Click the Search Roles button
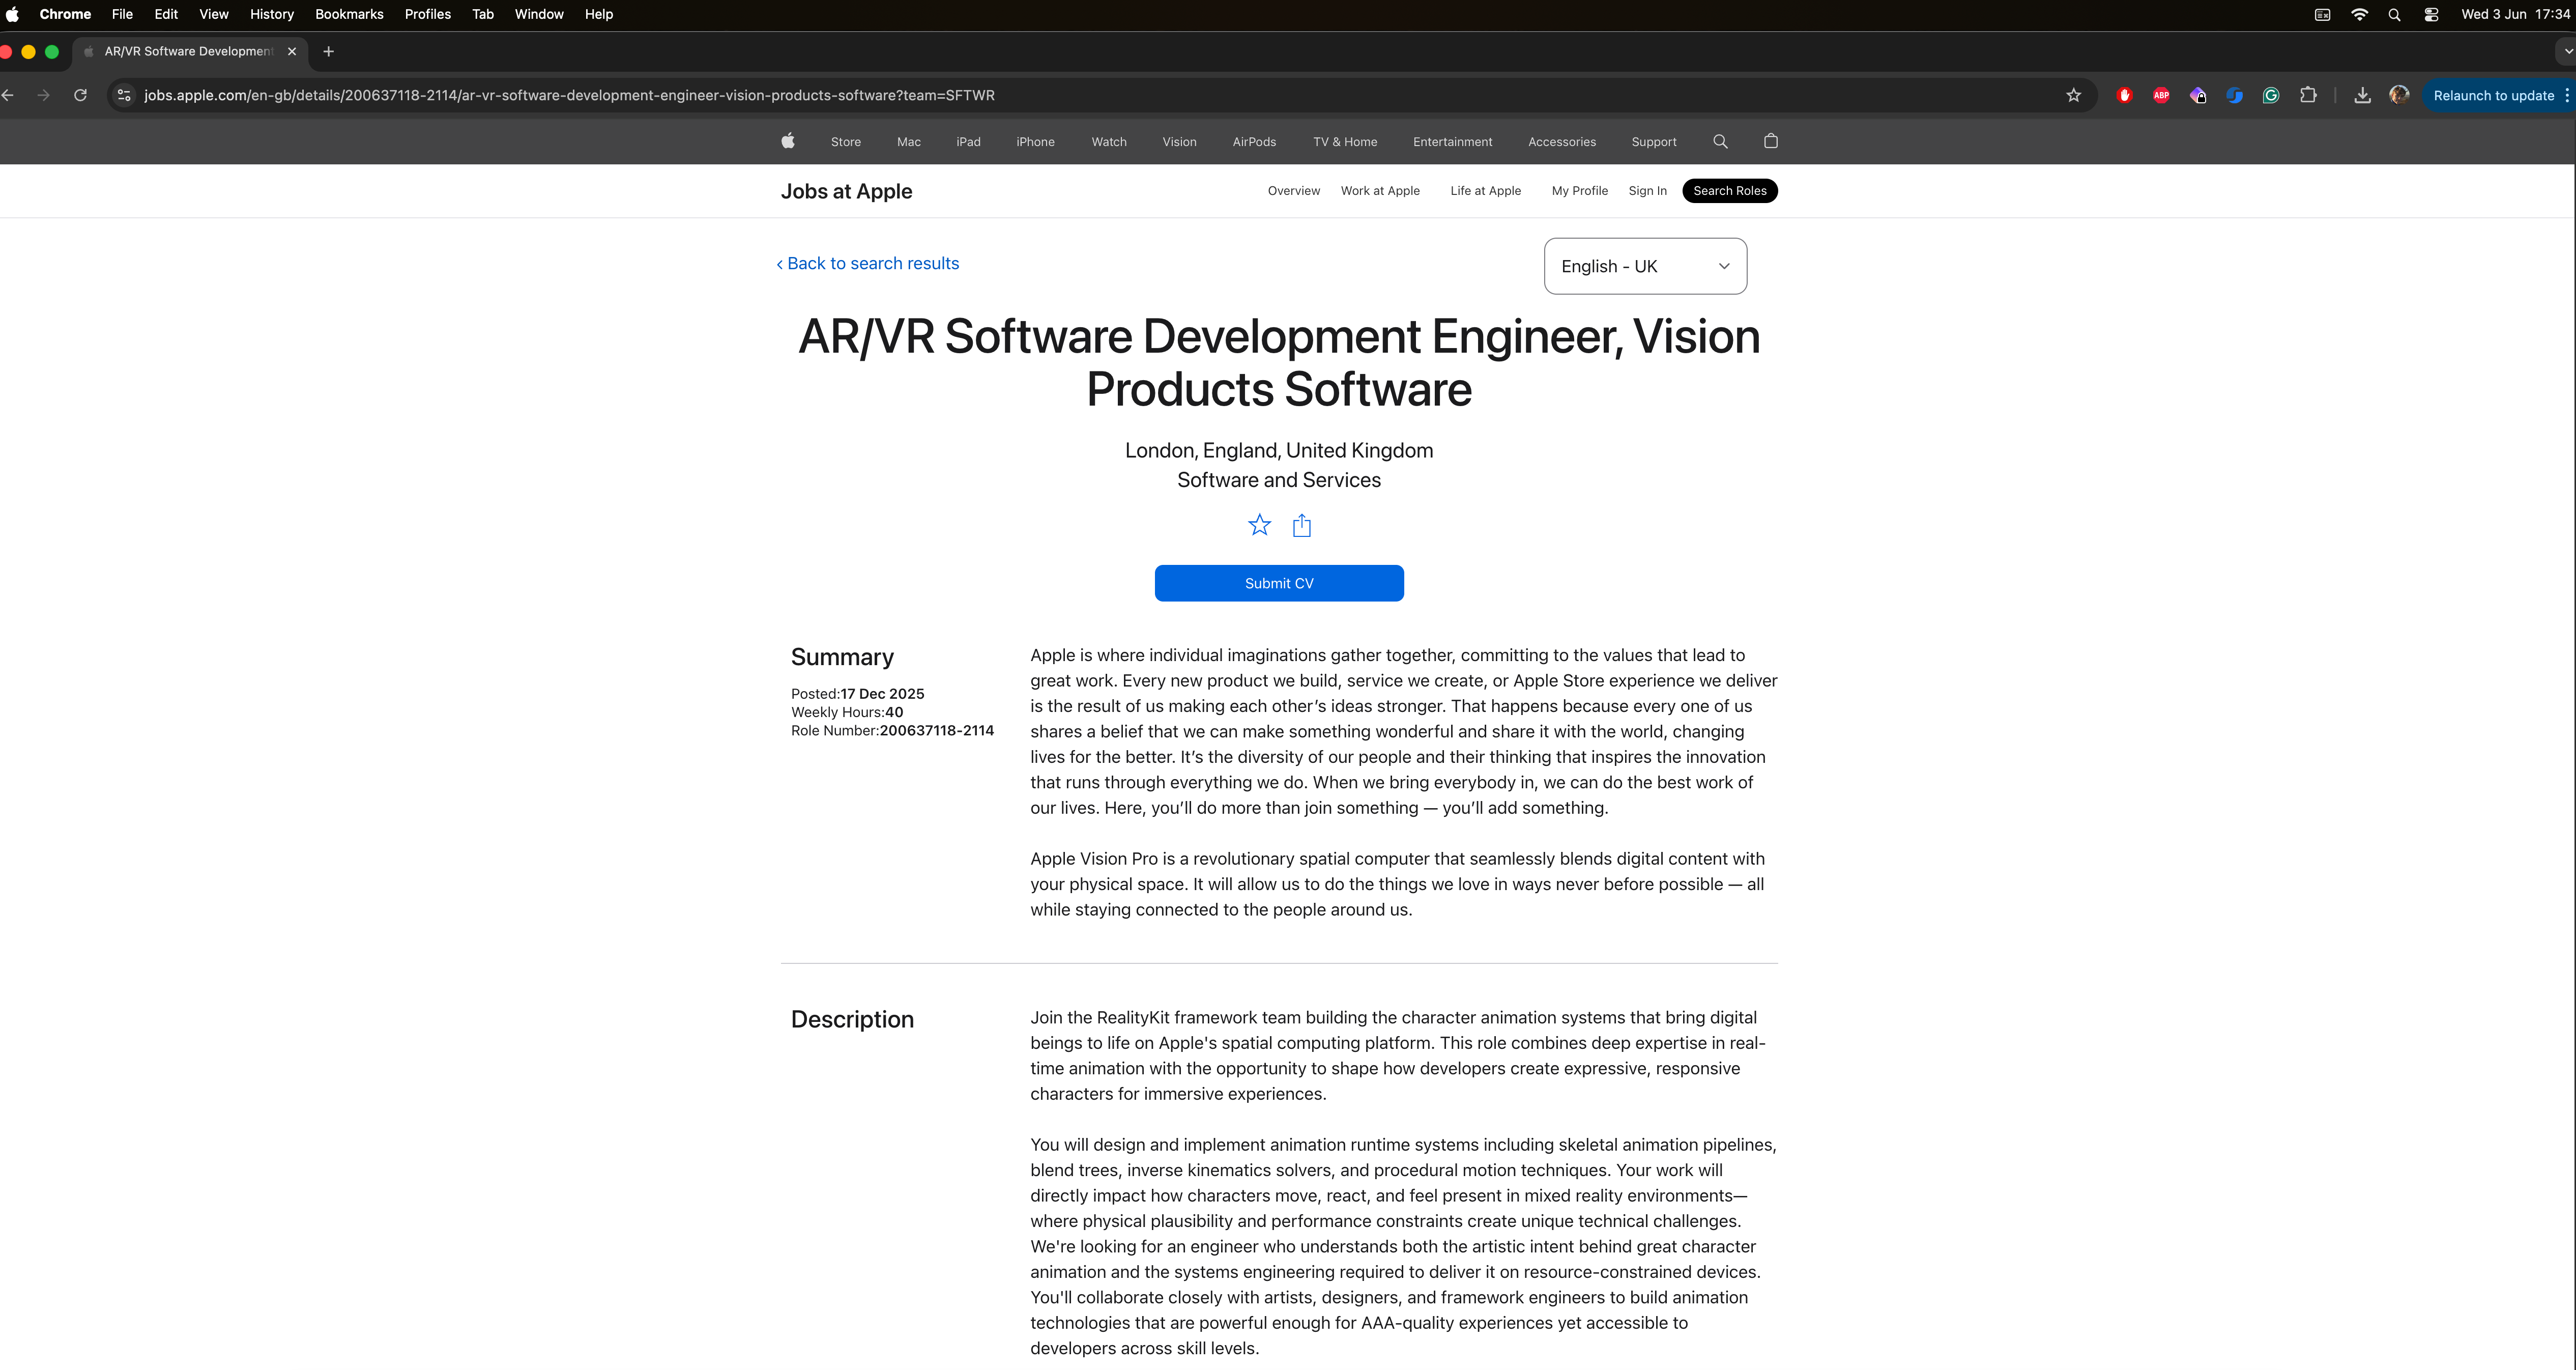This screenshot has height=1370, width=2576. [1729, 191]
